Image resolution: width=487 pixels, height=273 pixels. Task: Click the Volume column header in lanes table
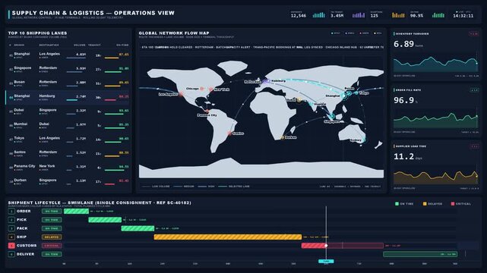click(x=80, y=45)
